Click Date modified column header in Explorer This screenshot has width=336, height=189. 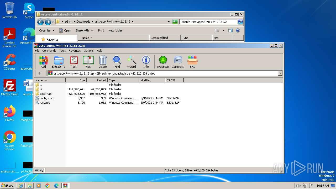coord(165,38)
